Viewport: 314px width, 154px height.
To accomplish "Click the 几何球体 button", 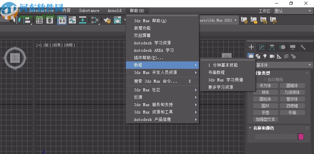I will point(292,92).
